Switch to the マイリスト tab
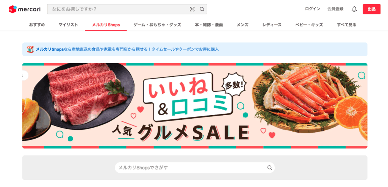Image resolution: width=388 pixels, height=187 pixels. click(x=68, y=25)
